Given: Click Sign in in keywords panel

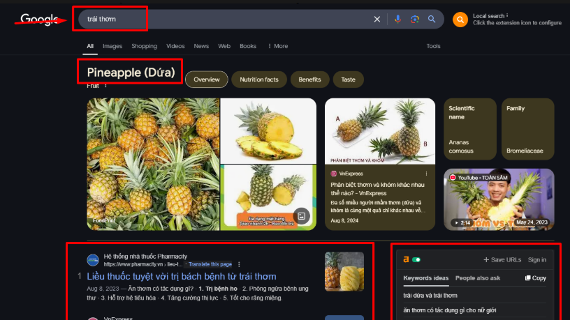Looking at the screenshot, I should [x=537, y=260].
